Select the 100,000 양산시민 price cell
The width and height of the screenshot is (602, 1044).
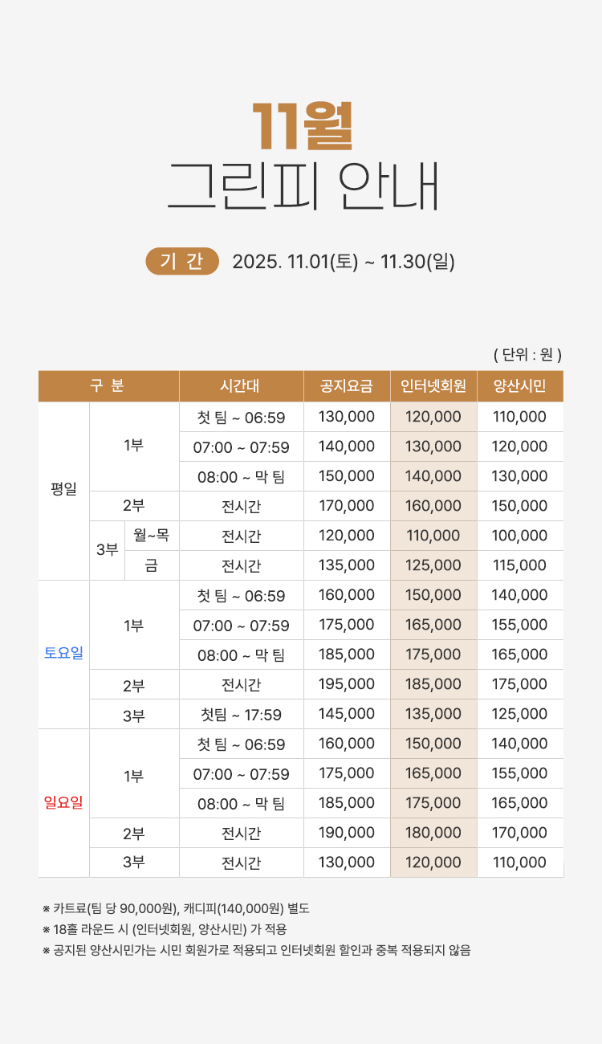pyautogui.click(x=519, y=535)
